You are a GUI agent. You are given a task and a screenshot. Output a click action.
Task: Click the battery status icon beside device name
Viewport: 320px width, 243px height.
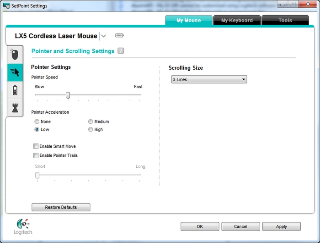click(119, 36)
